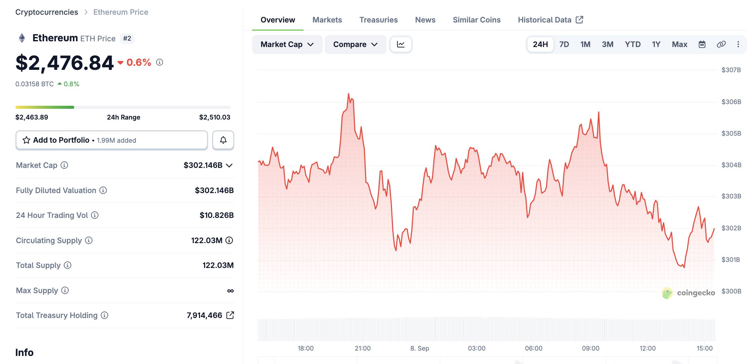Select the YTD time range
Image resolution: width=755 pixels, height=364 pixels.
click(x=633, y=44)
